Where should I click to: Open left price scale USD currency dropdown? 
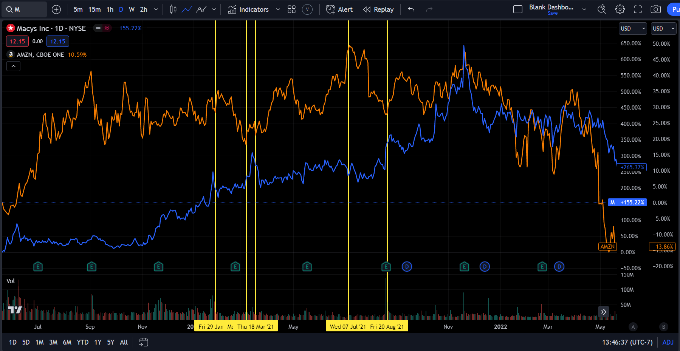(633, 29)
